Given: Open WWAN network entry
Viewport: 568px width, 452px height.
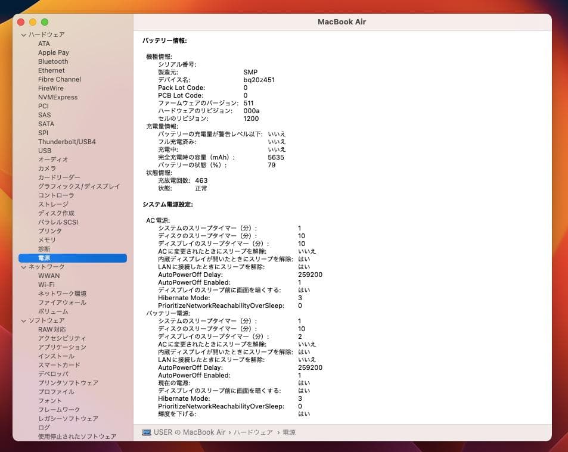Looking at the screenshot, I should 49,276.
